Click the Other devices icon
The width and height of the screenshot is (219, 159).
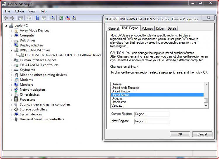coord(16,95)
